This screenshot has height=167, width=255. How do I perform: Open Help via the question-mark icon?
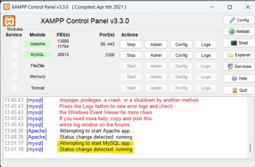[239, 78]
